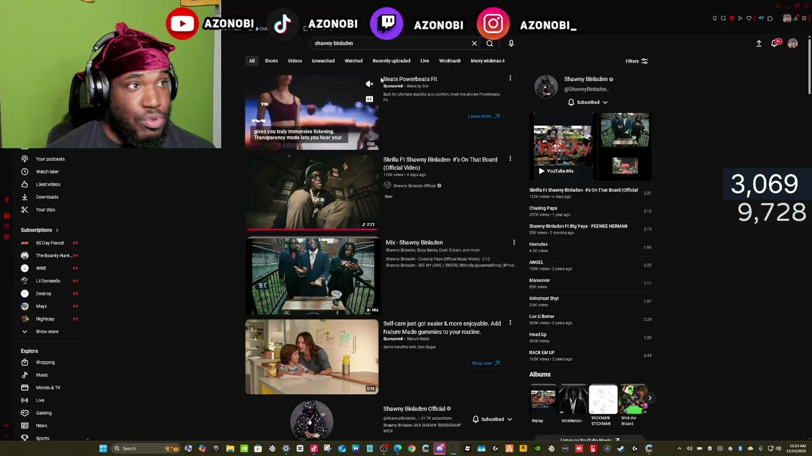This screenshot has height=456, width=812.
Task: Open the 90 Day Fiancé subscription
Action: (x=49, y=243)
